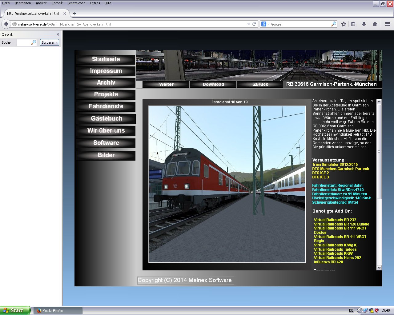Click the line Train Simulator 2012/2015
Image resolution: width=394 pixels, height=315 pixels.
[x=335, y=165]
